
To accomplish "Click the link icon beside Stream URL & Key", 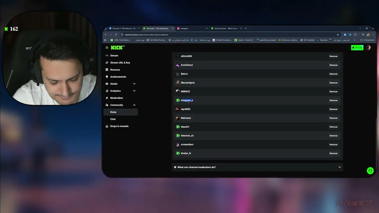I will (x=107, y=63).
